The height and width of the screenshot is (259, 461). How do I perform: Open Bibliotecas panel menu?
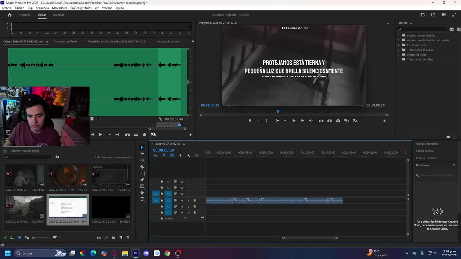pyautogui.click(x=454, y=165)
